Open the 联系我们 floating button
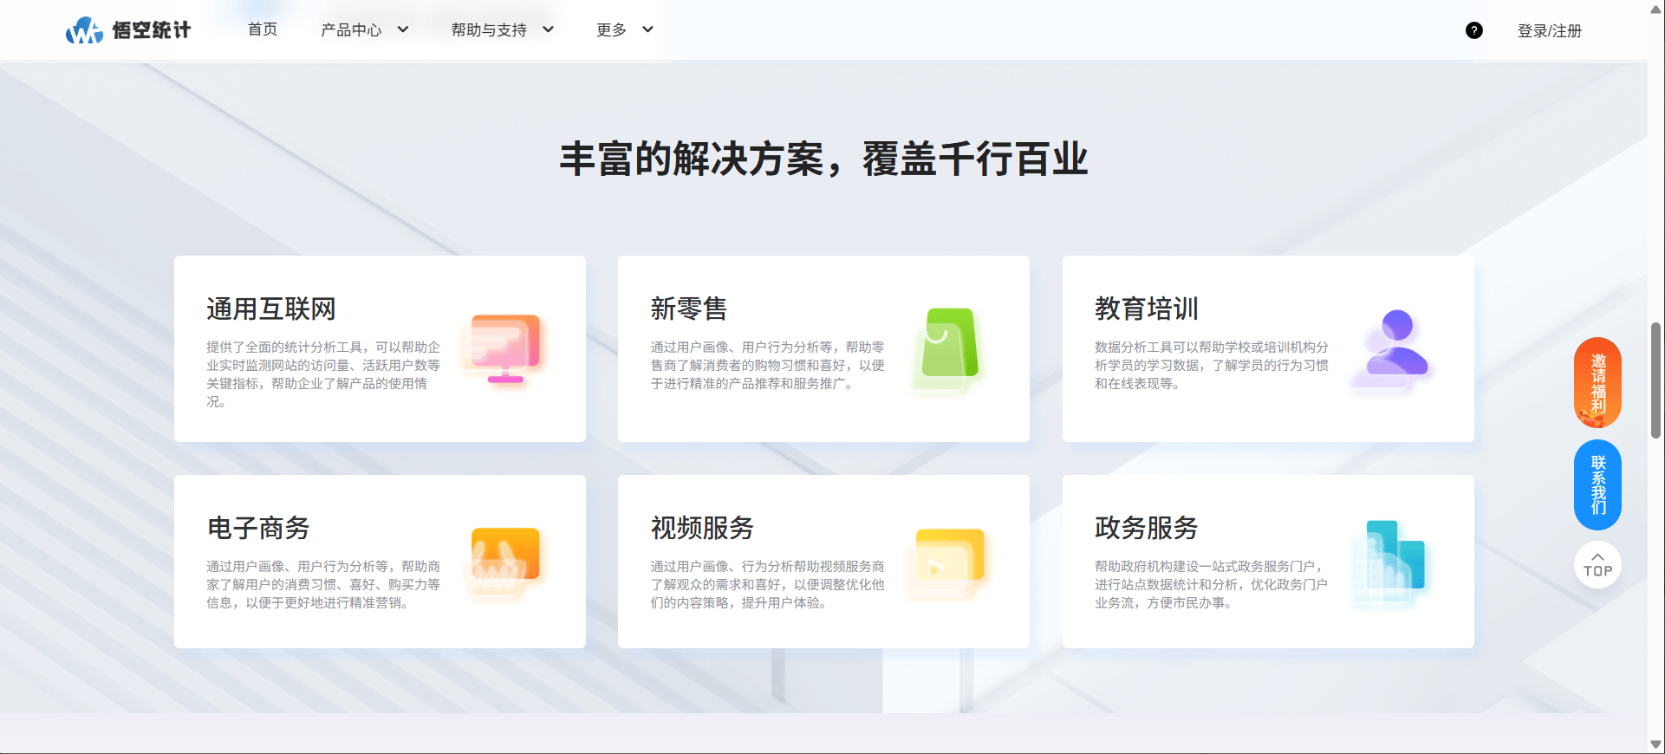 pyautogui.click(x=1597, y=484)
